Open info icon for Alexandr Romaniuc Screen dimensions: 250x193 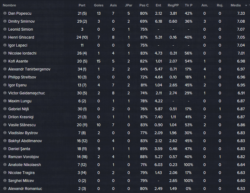click(x=5, y=188)
